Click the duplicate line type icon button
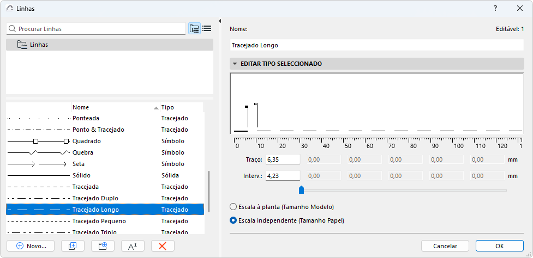The height and width of the screenshot is (258, 533). [x=73, y=246]
